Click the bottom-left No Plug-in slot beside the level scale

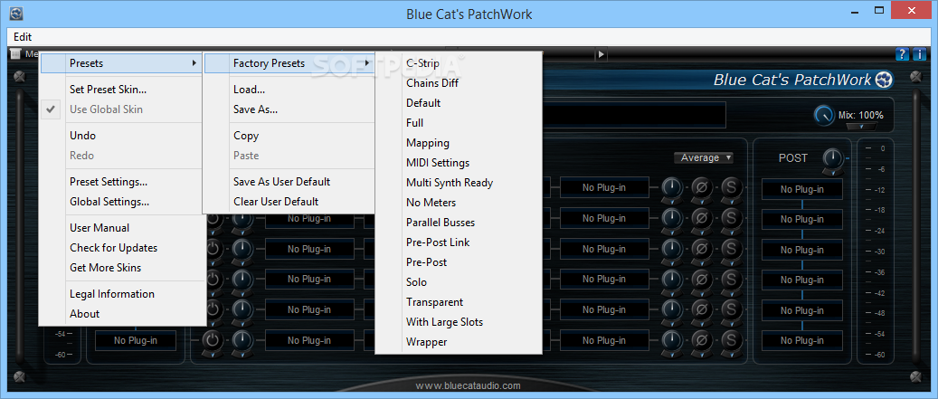pyautogui.click(x=136, y=340)
